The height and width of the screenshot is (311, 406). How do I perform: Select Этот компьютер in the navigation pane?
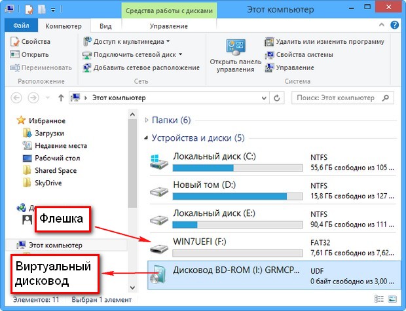click(67, 245)
